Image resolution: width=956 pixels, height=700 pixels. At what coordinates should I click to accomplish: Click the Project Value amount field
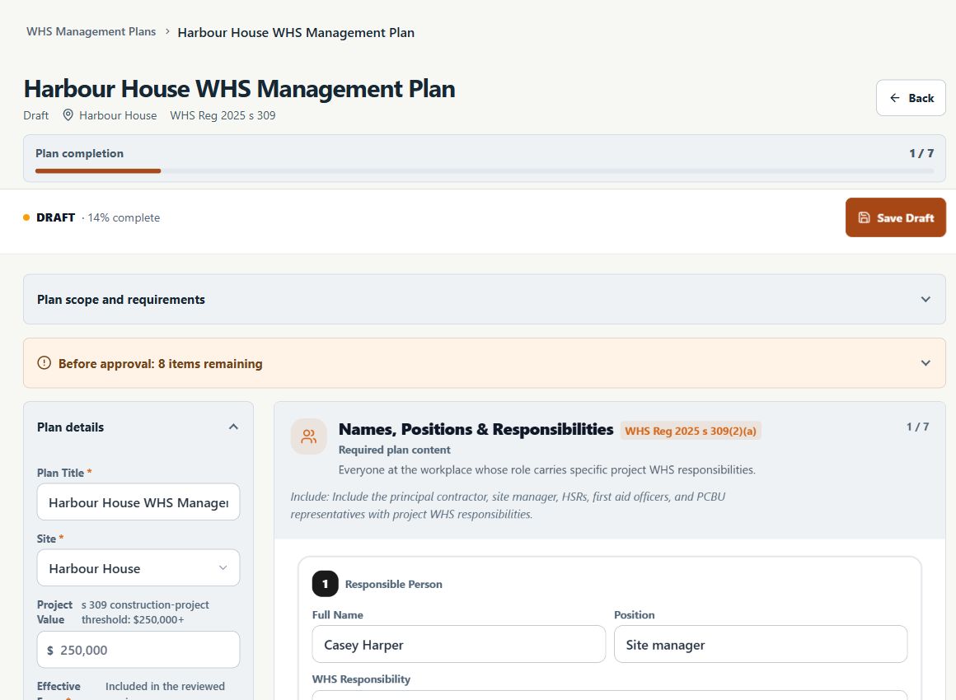point(138,650)
